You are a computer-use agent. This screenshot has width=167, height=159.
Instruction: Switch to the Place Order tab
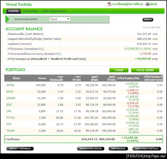(30, 11)
